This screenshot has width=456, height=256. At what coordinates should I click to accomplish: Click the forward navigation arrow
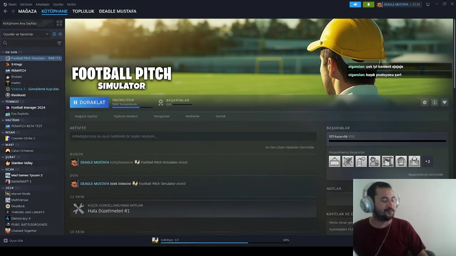coord(13,11)
